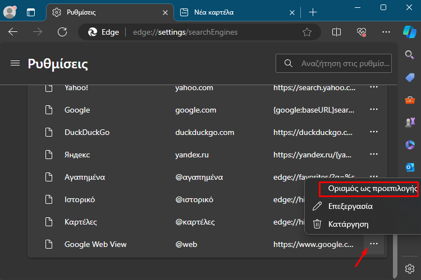Click the settings page vertical scrollbar
421x280 pixels.
click(395, 256)
